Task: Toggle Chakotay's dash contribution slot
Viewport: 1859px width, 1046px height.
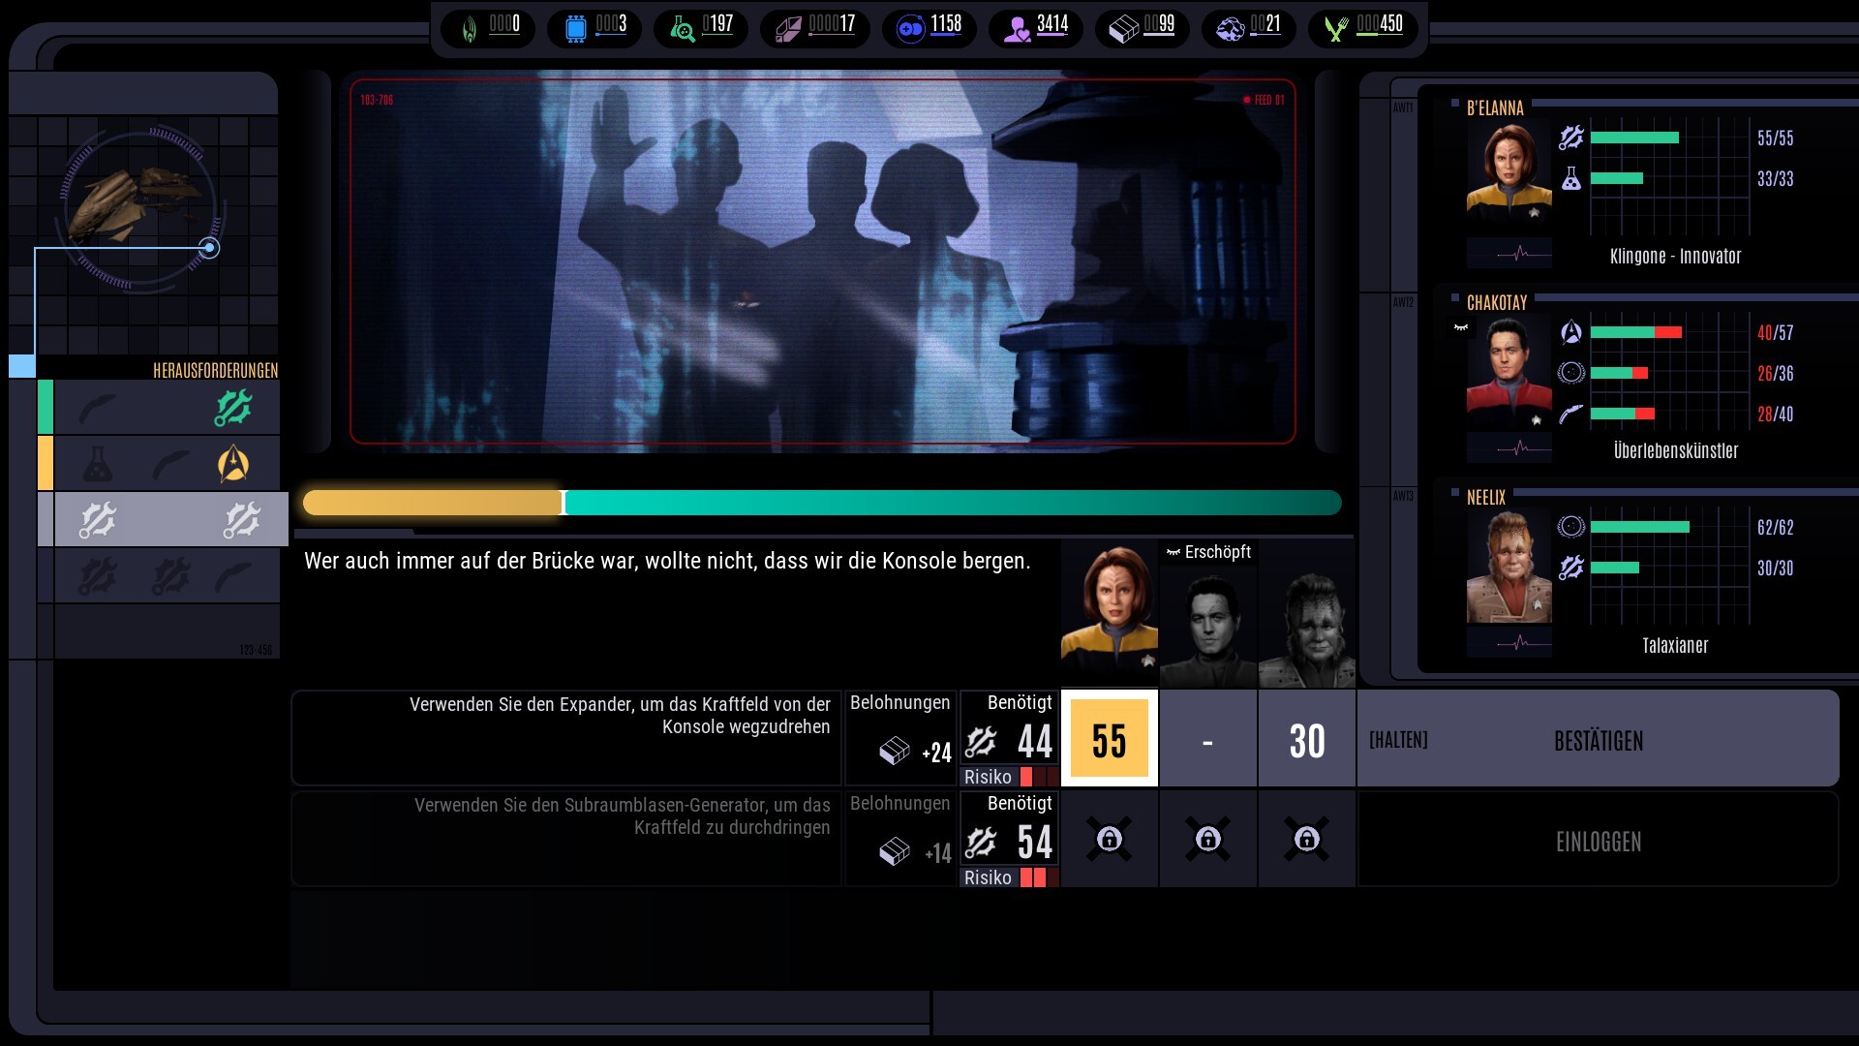Action: (x=1208, y=739)
